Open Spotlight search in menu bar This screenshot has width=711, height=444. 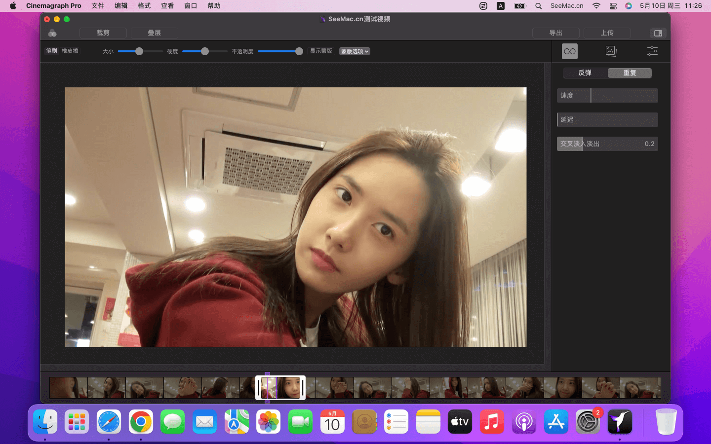point(538,6)
